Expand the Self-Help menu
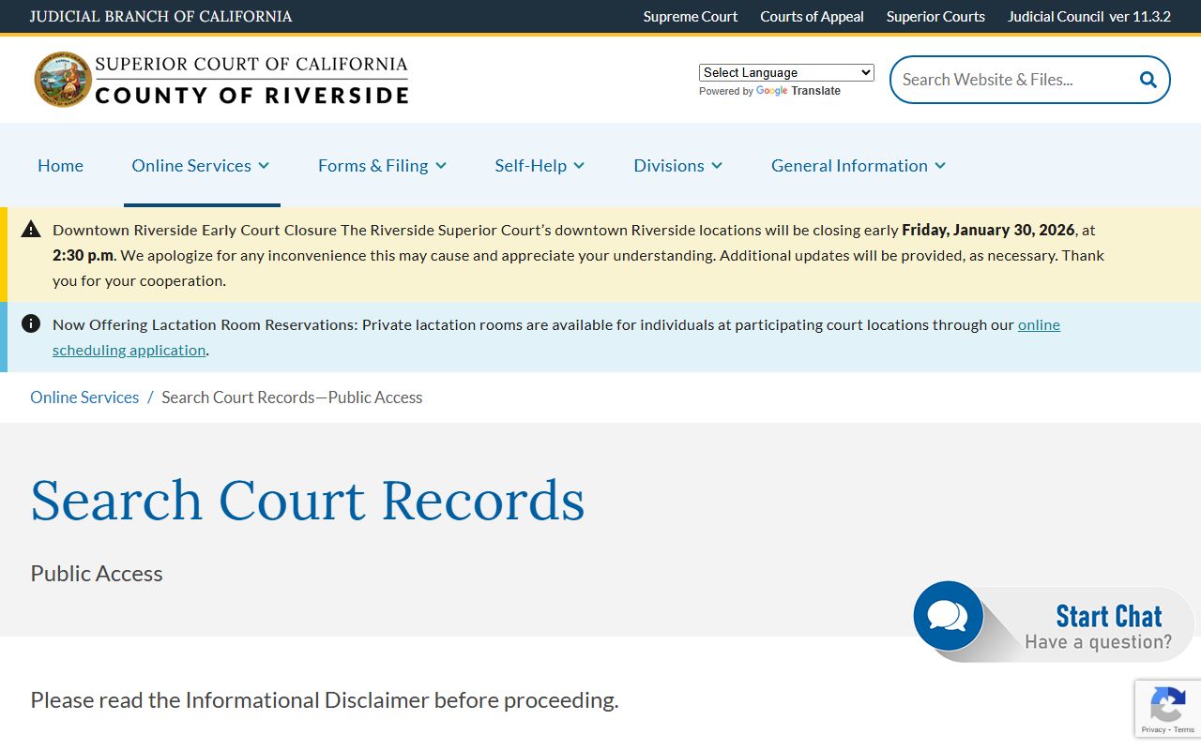Viewport: 1201px width, 750px height. (540, 165)
